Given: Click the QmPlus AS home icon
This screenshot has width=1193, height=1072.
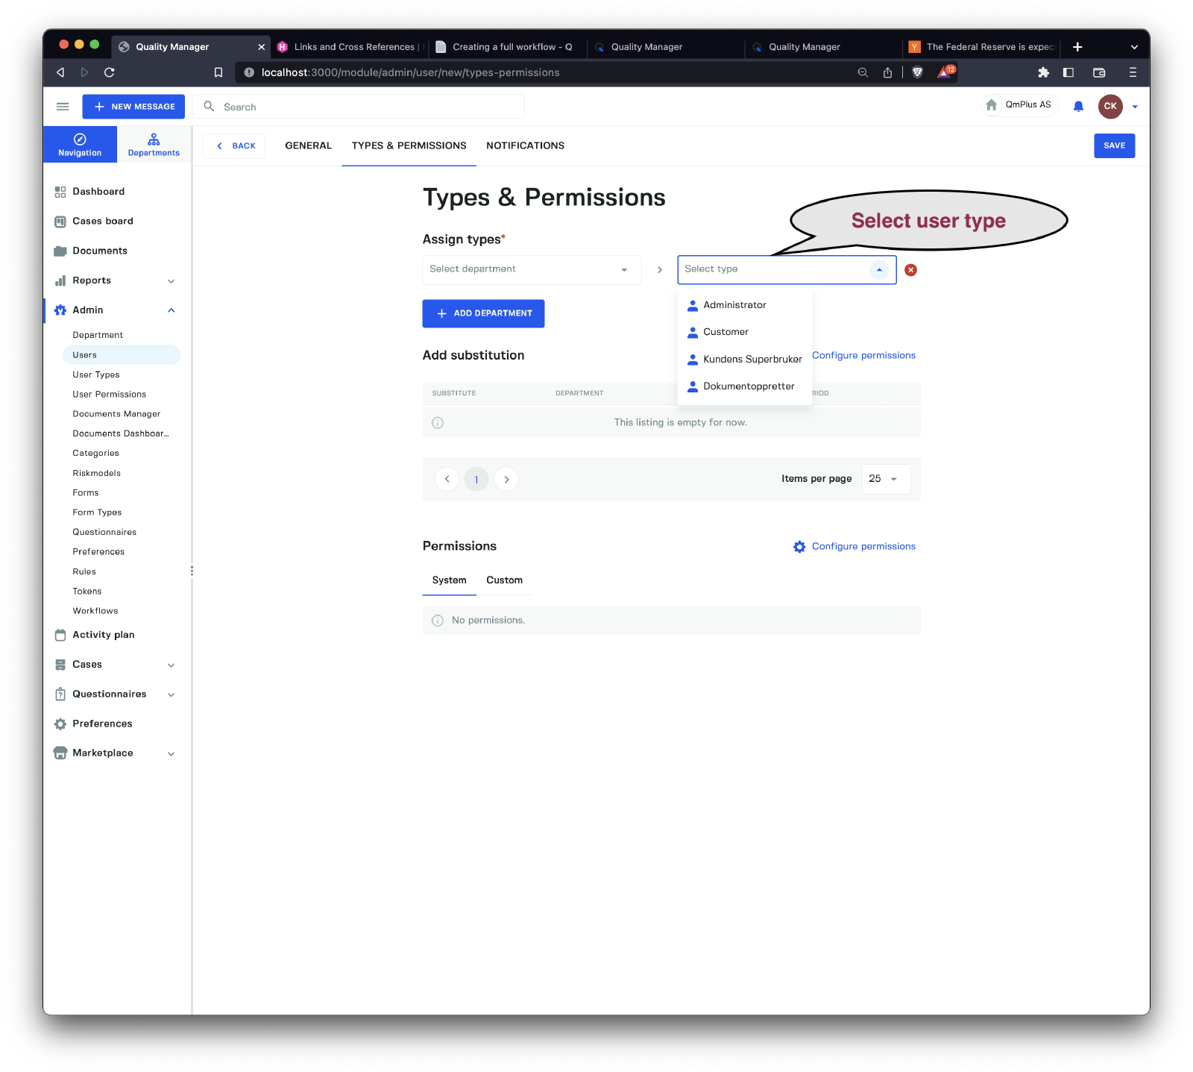Looking at the screenshot, I should click(x=992, y=105).
